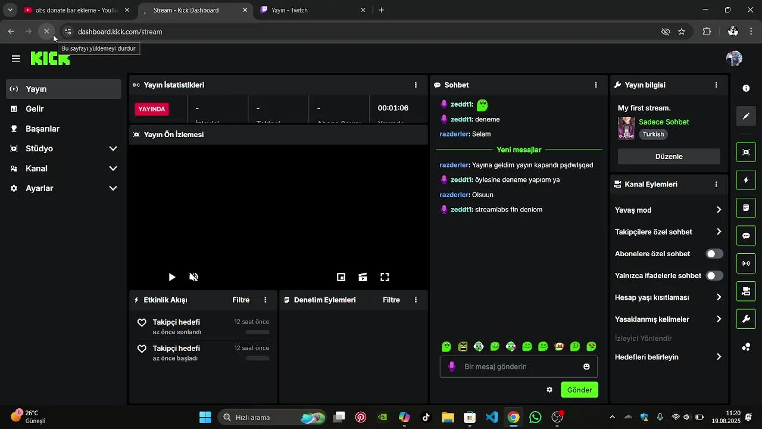
Task: Enter fullscreen on stream preview
Action: 385,277
